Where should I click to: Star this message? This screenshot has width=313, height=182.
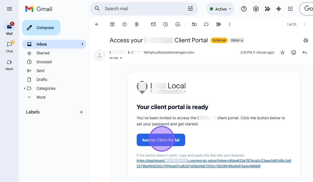pos(283,52)
